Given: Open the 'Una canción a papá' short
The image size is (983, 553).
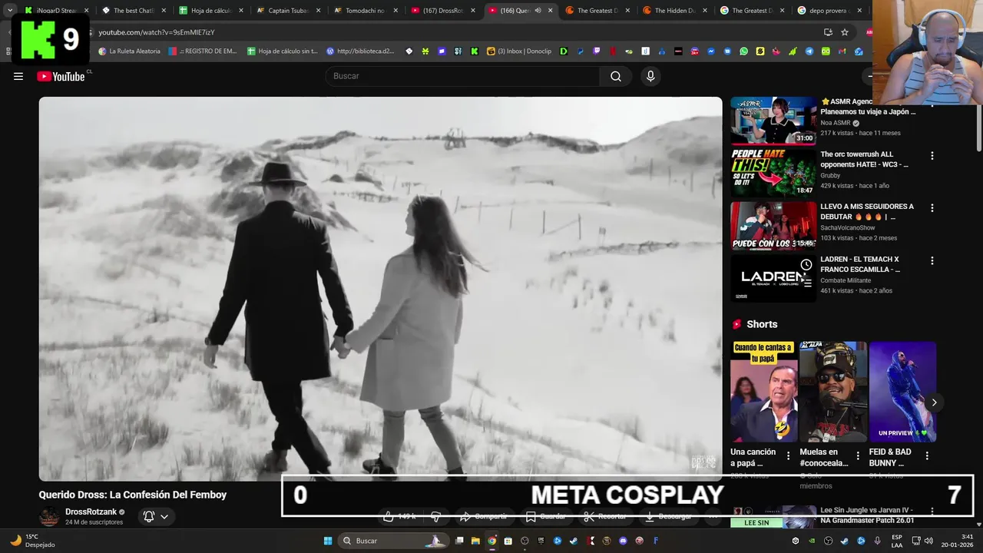Looking at the screenshot, I should (763, 392).
